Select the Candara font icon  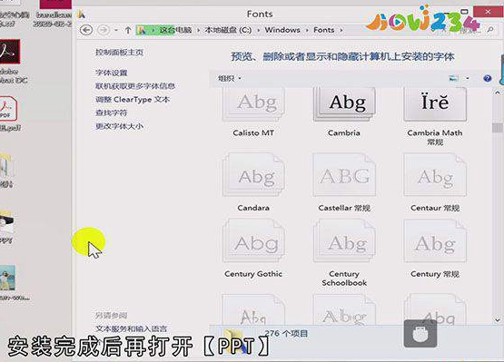point(253,175)
